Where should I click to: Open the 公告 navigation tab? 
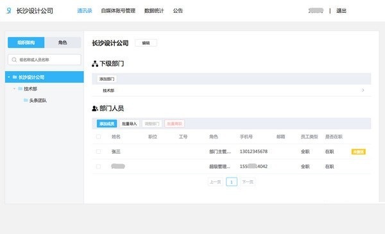[178, 10]
